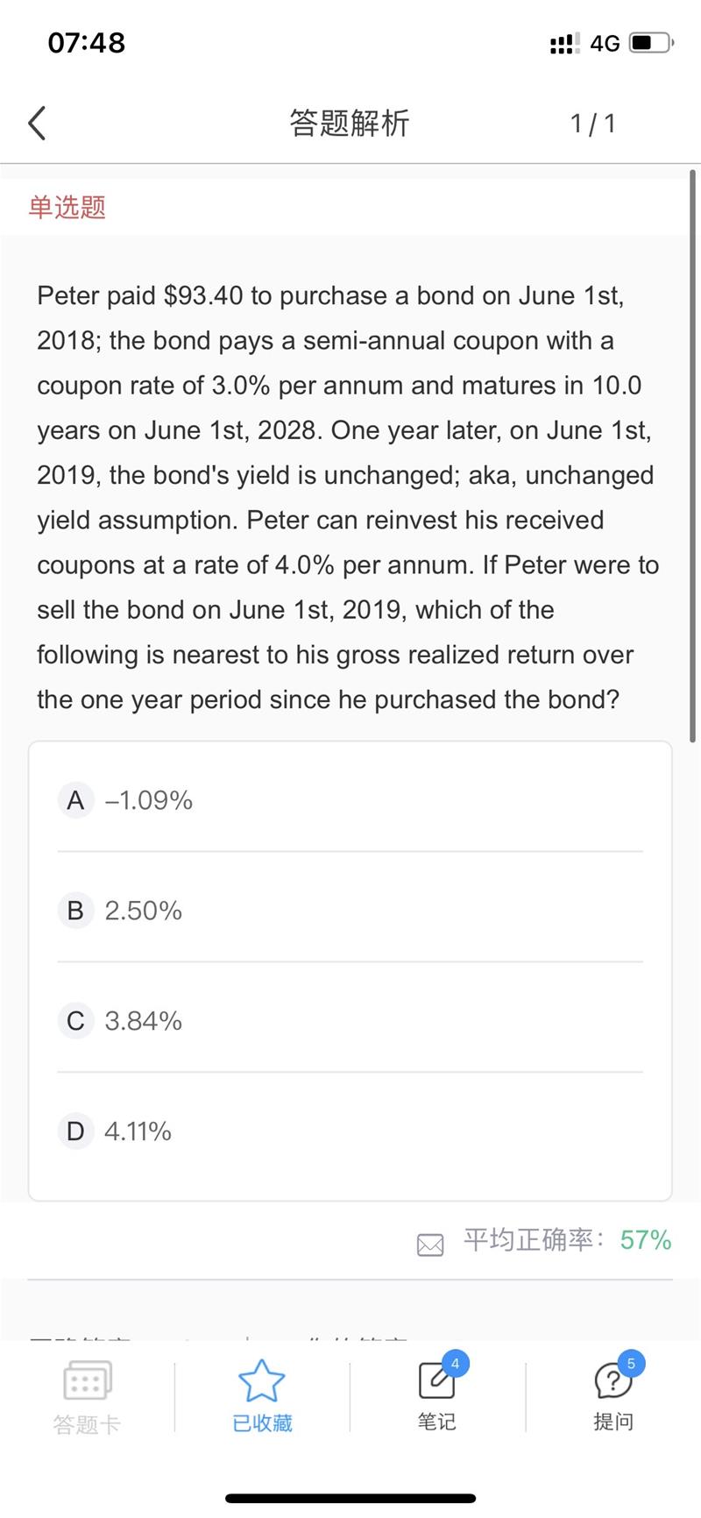This screenshot has width=701, height=1518.
Task: Tap the favorited star icon
Action: (262, 1380)
